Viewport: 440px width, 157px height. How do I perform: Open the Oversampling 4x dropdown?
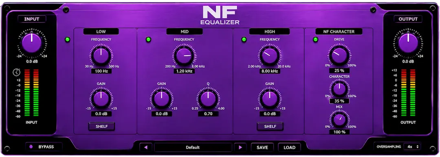pyautogui.click(x=412, y=146)
